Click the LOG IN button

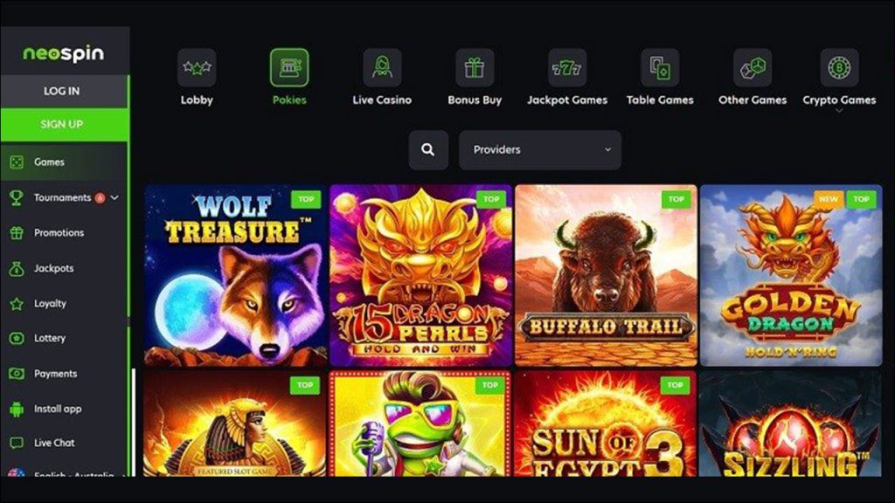pyautogui.click(x=64, y=91)
